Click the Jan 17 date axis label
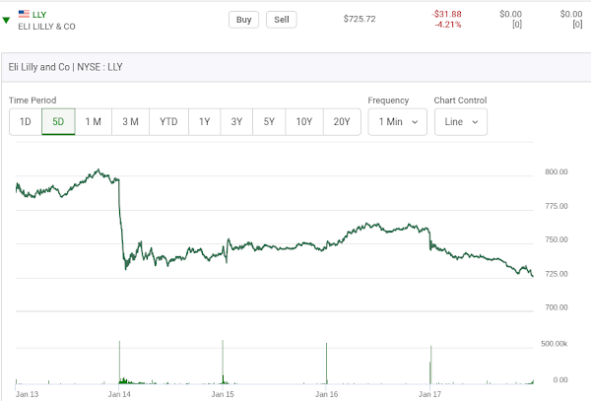Viewport: 591px width, 401px height. pos(429,394)
